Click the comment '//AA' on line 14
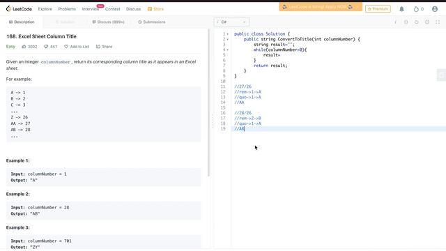 click(239, 102)
